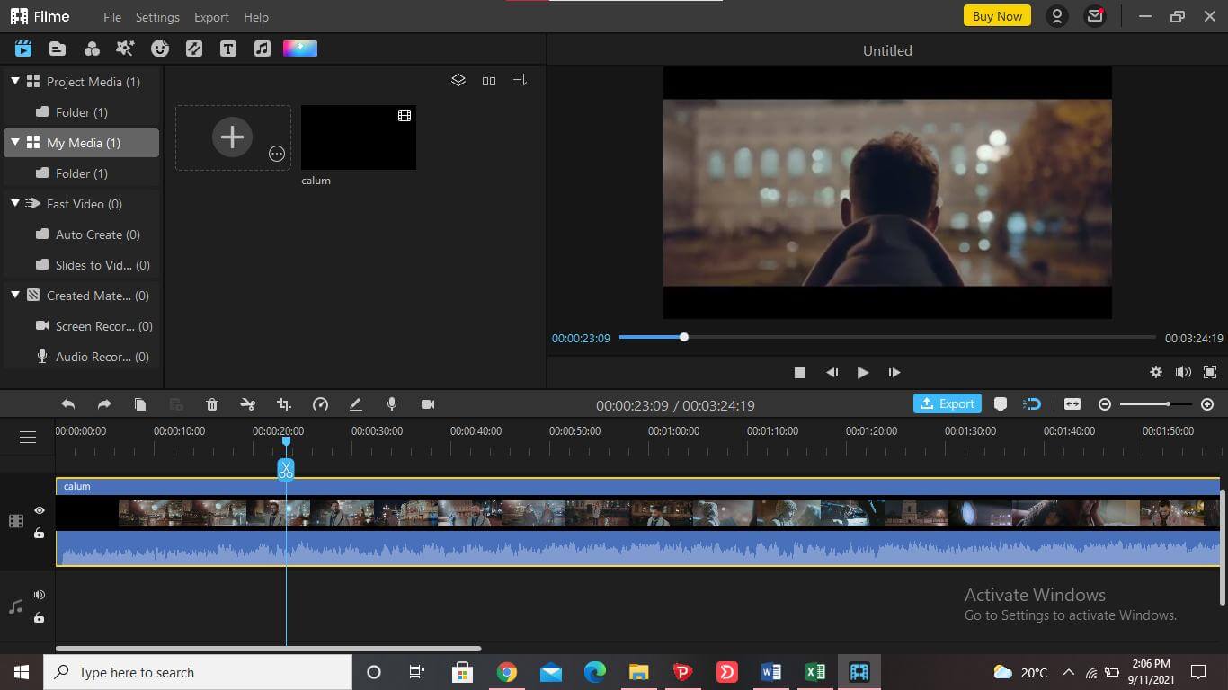
Task: Step back one frame in preview
Action: click(x=832, y=372)
